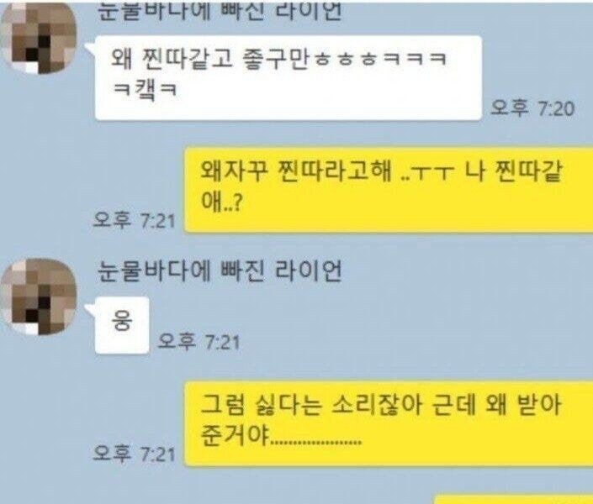
Task: Tap the short 웅 reply bubble
Action: (122, 325)
